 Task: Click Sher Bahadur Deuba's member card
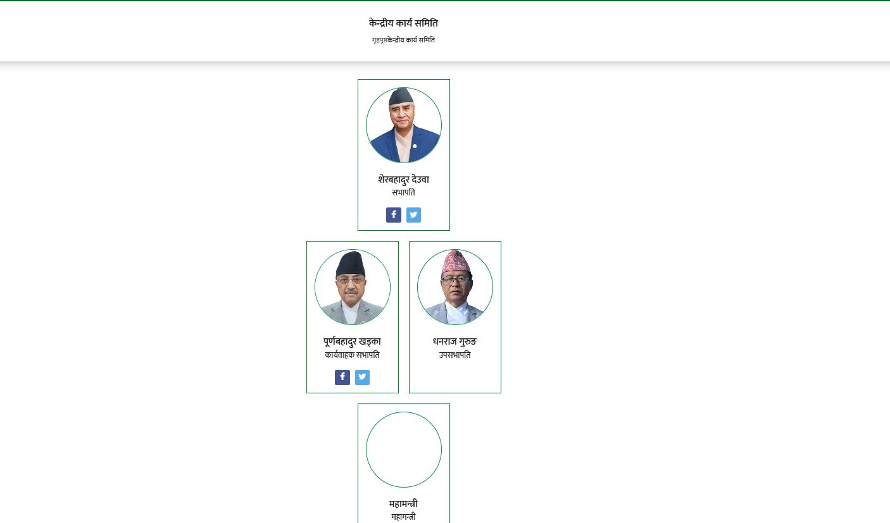point(403,154)
